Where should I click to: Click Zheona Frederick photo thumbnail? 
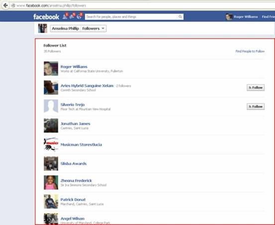coord(51,183)
